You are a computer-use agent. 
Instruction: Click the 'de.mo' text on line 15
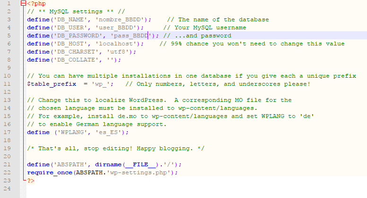127,116
